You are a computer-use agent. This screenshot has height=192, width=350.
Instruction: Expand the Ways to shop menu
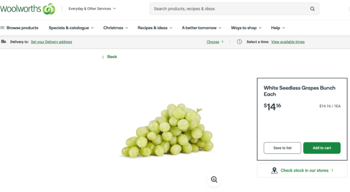246,28
